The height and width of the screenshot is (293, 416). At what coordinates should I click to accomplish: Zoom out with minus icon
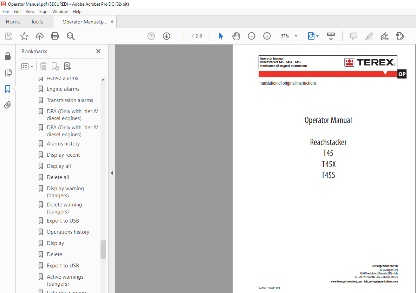(x=252, y=36)
